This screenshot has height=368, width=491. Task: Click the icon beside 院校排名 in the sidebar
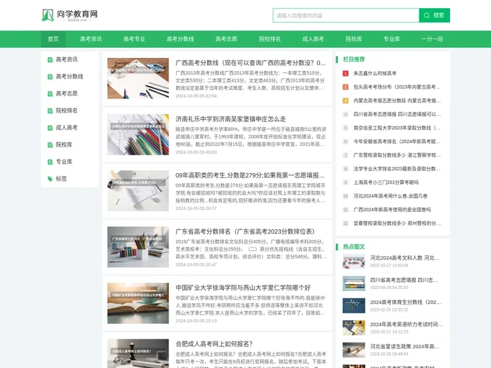[x=50, y=111]
